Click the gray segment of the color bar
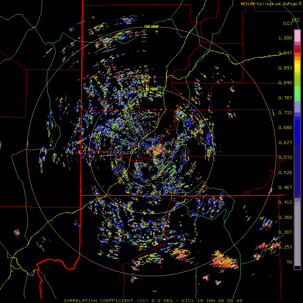 tap(297, 234)
